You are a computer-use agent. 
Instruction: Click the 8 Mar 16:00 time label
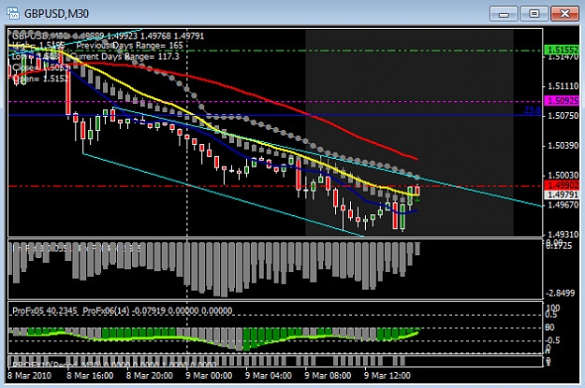90,375
